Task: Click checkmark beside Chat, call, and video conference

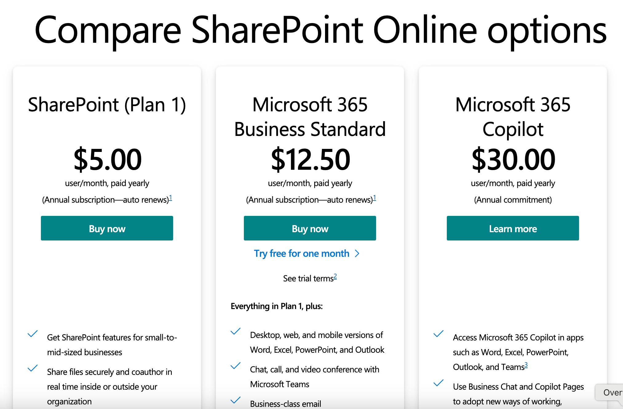Action: (x=236, y=366)
